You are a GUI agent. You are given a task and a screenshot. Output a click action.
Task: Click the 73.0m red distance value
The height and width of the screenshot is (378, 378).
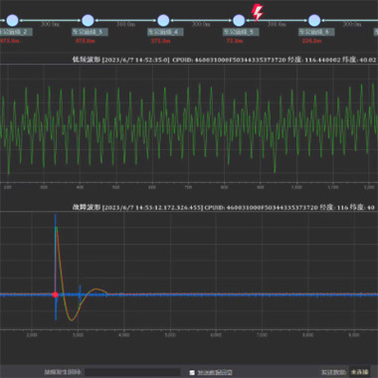234,41
